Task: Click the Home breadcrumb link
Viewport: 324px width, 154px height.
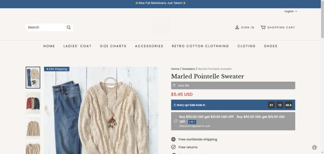Action: click(x=175, y=69)
